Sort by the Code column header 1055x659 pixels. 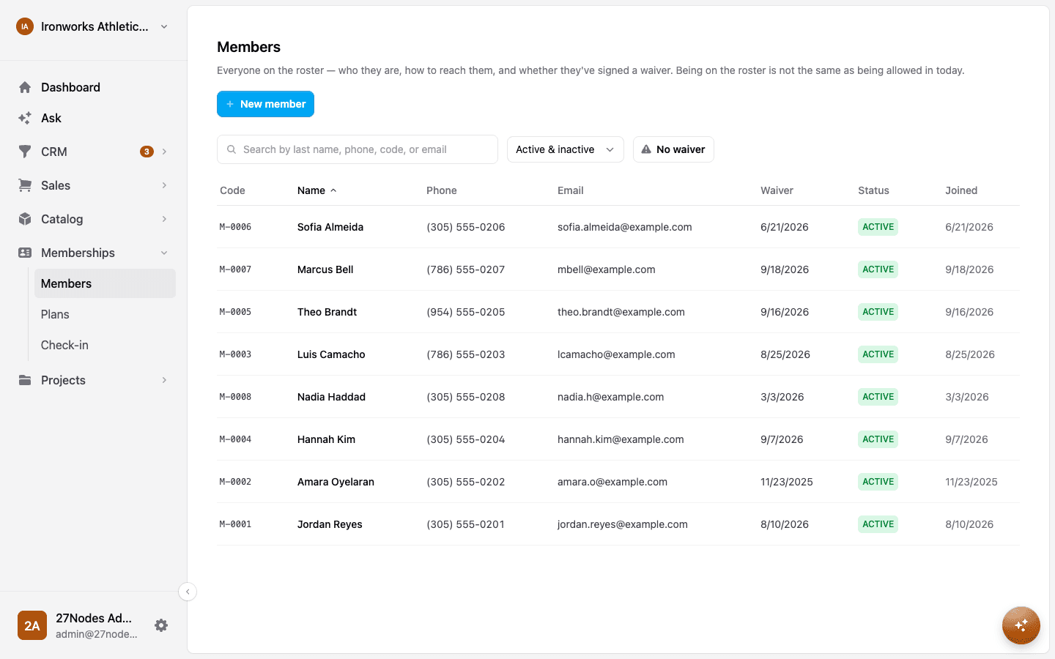tap(232, 190)
